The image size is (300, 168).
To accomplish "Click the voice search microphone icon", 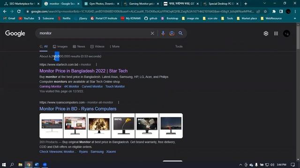I will [163, 33].
